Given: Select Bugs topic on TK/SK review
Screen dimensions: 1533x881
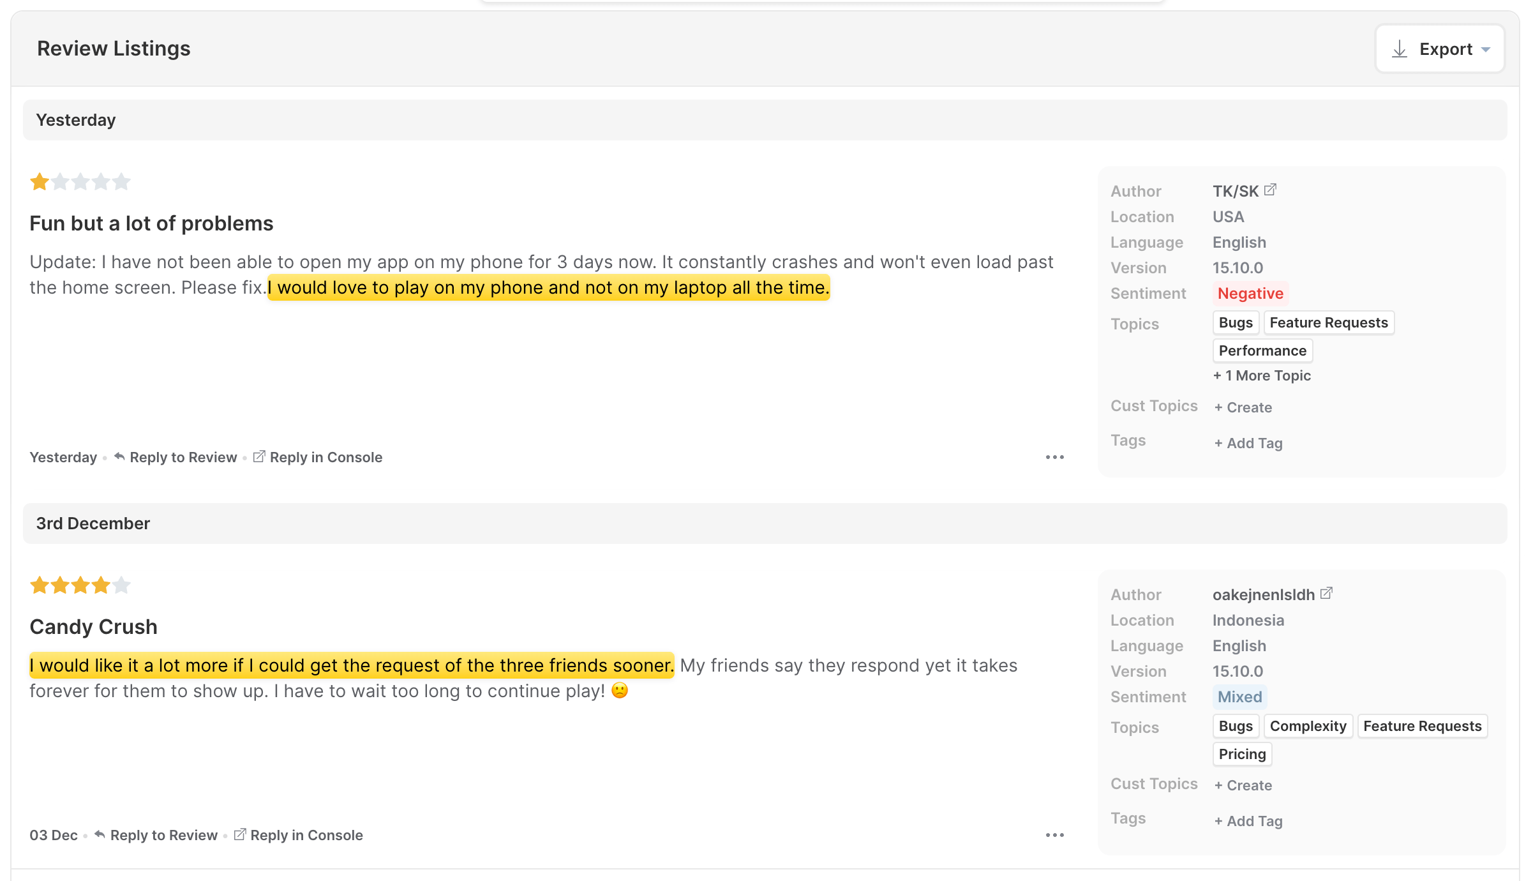Looking at the screenshot, I should point(1236,322).
